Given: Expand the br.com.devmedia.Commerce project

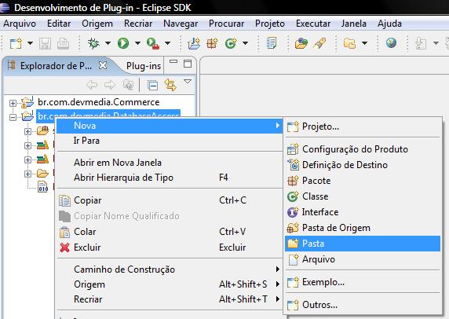Looking at the screenshot, I should (13, 103).
